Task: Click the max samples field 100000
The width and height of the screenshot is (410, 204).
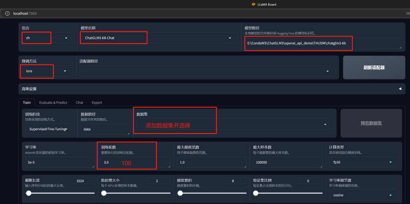Action: (x=287, y=162)
